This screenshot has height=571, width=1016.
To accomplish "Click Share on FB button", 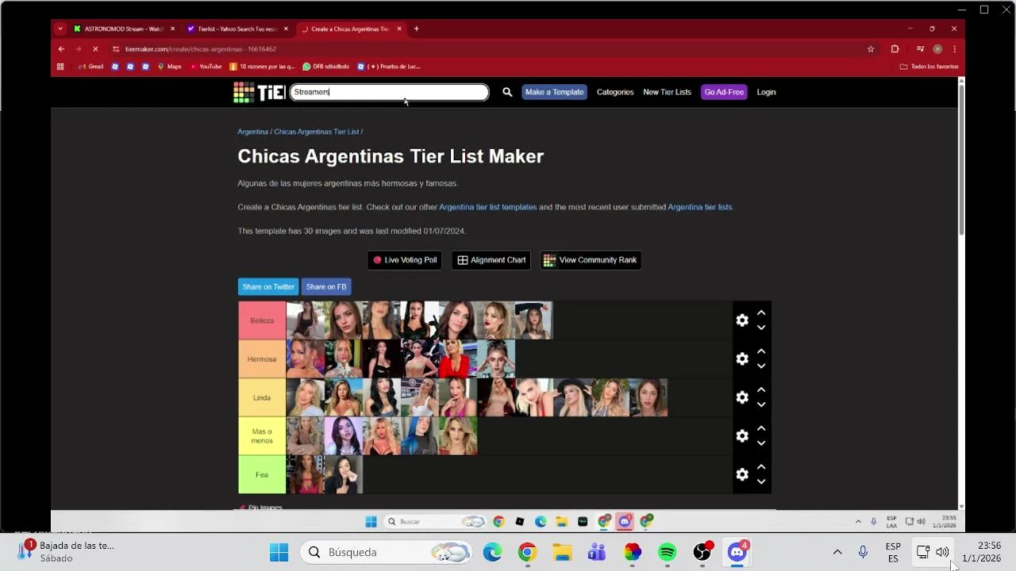I will pyautogui.click(x=326, y=287).
